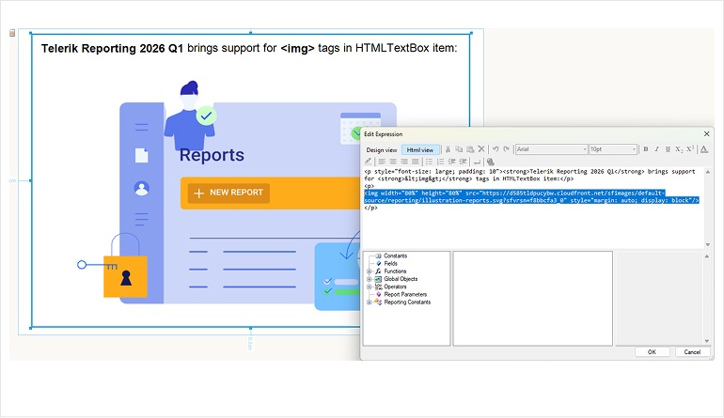
Task: Click the empty middle list box
Action: click(x=532, y=298)
